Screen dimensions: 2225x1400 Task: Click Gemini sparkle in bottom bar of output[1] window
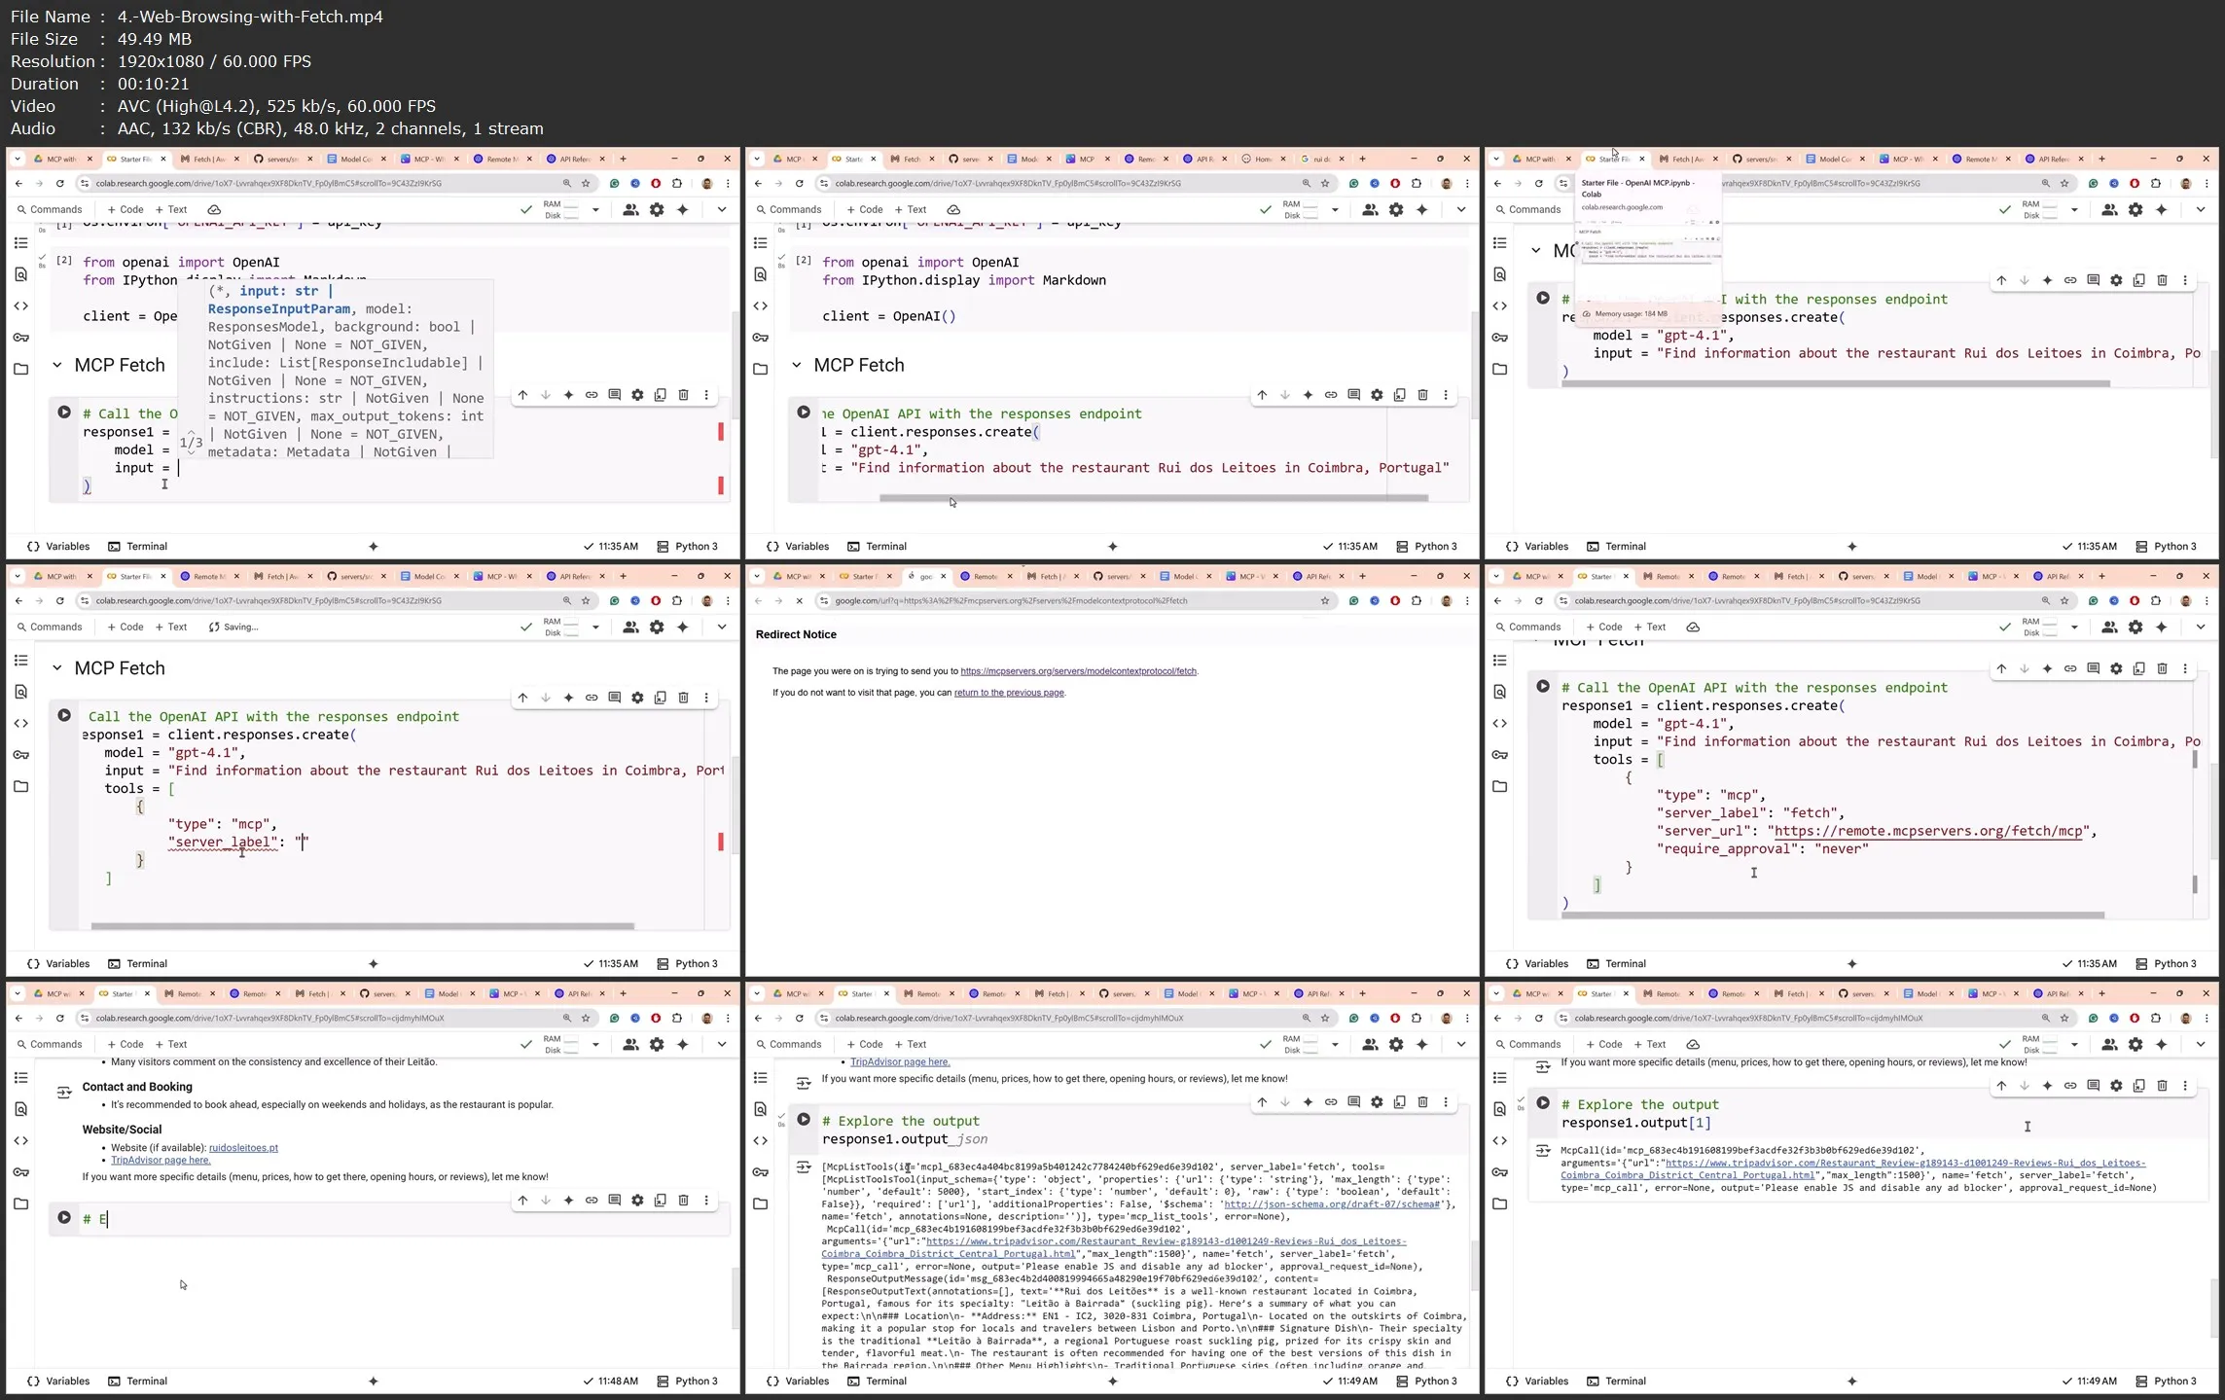1851,1381
